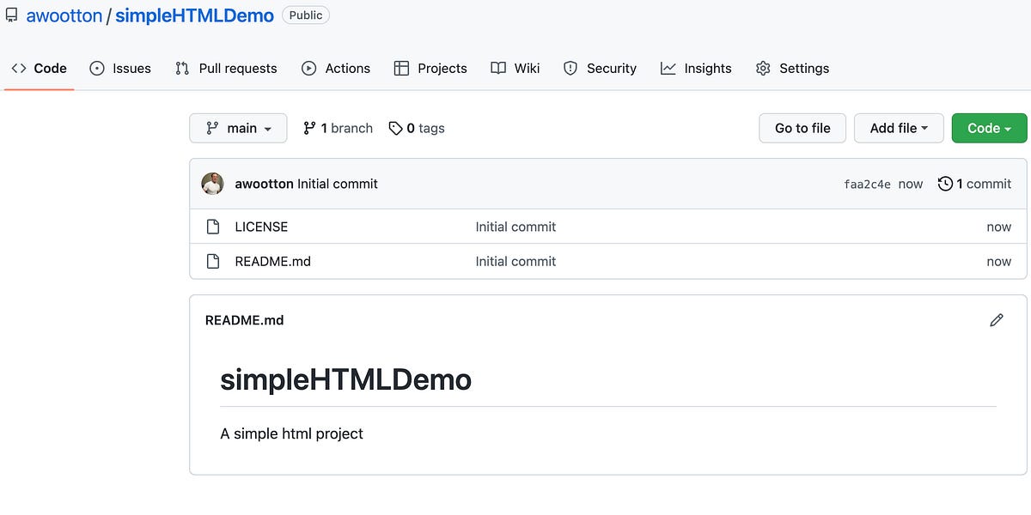Click the tags icon beside 0 tags

point(396,127)
